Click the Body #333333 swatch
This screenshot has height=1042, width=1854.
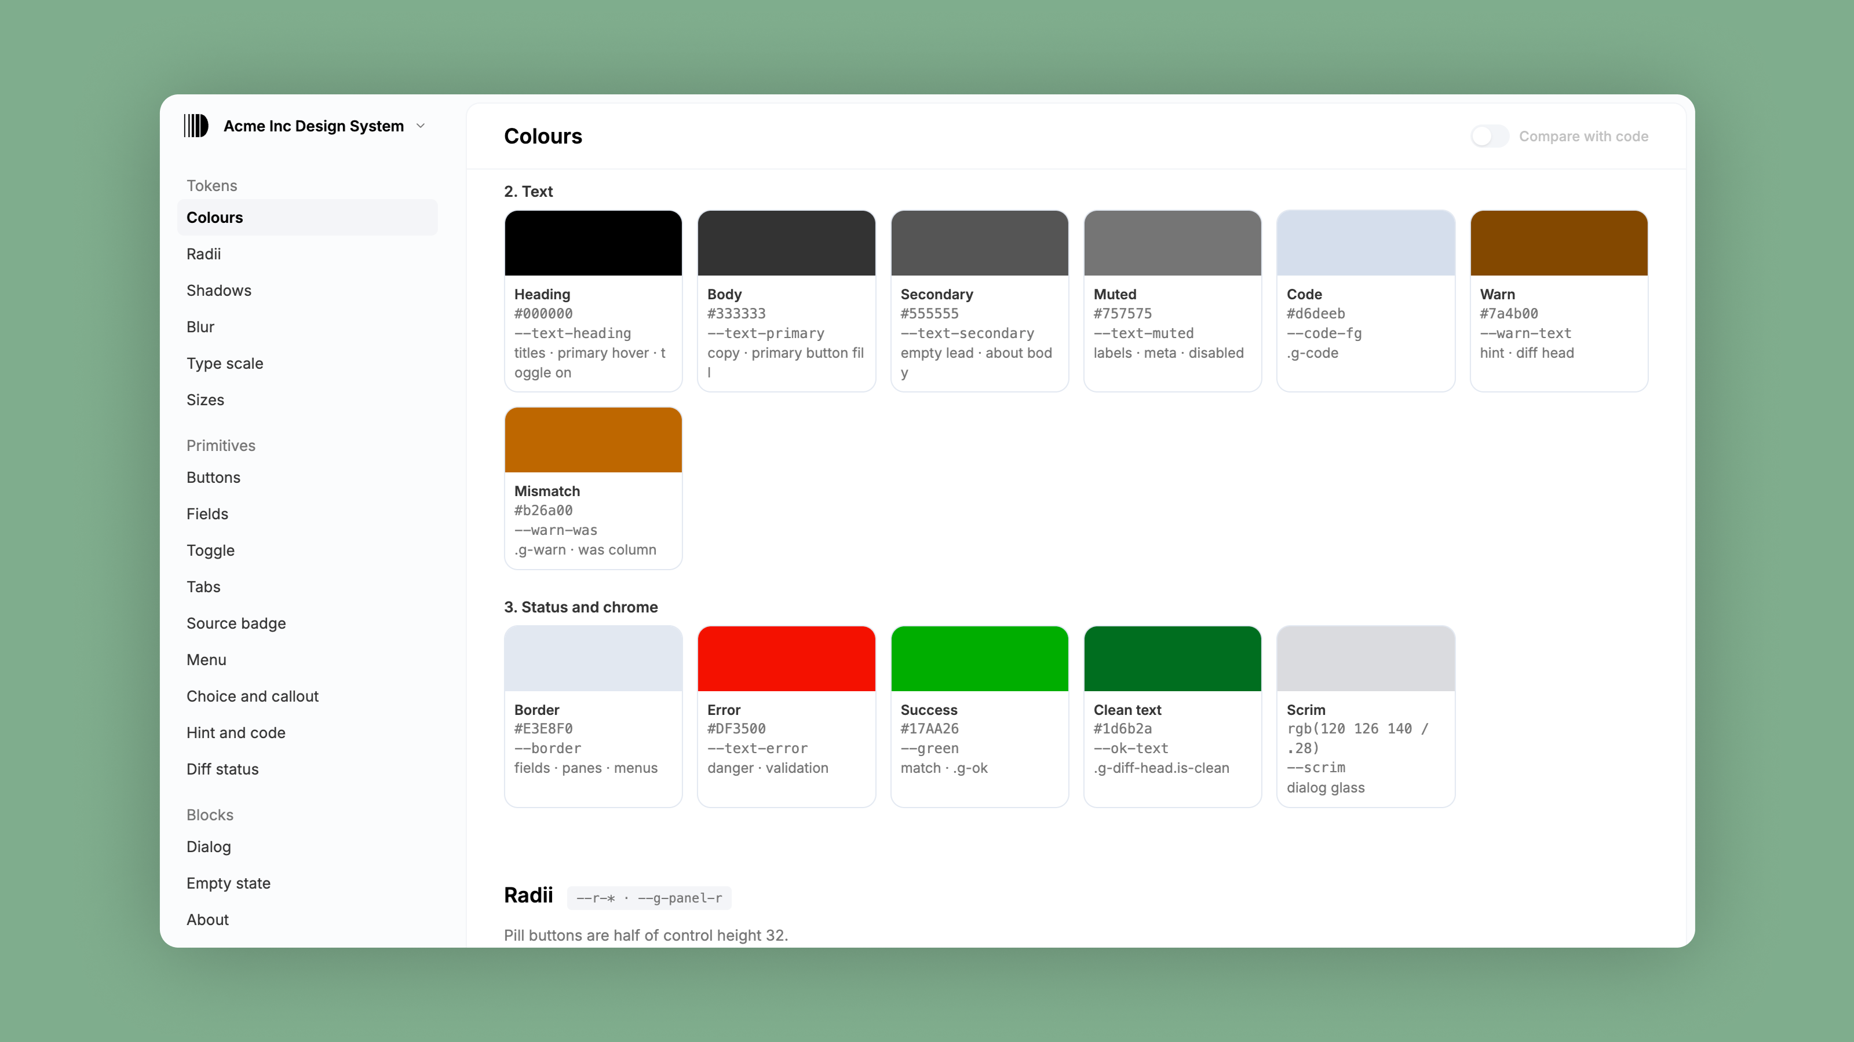point(786,243)
